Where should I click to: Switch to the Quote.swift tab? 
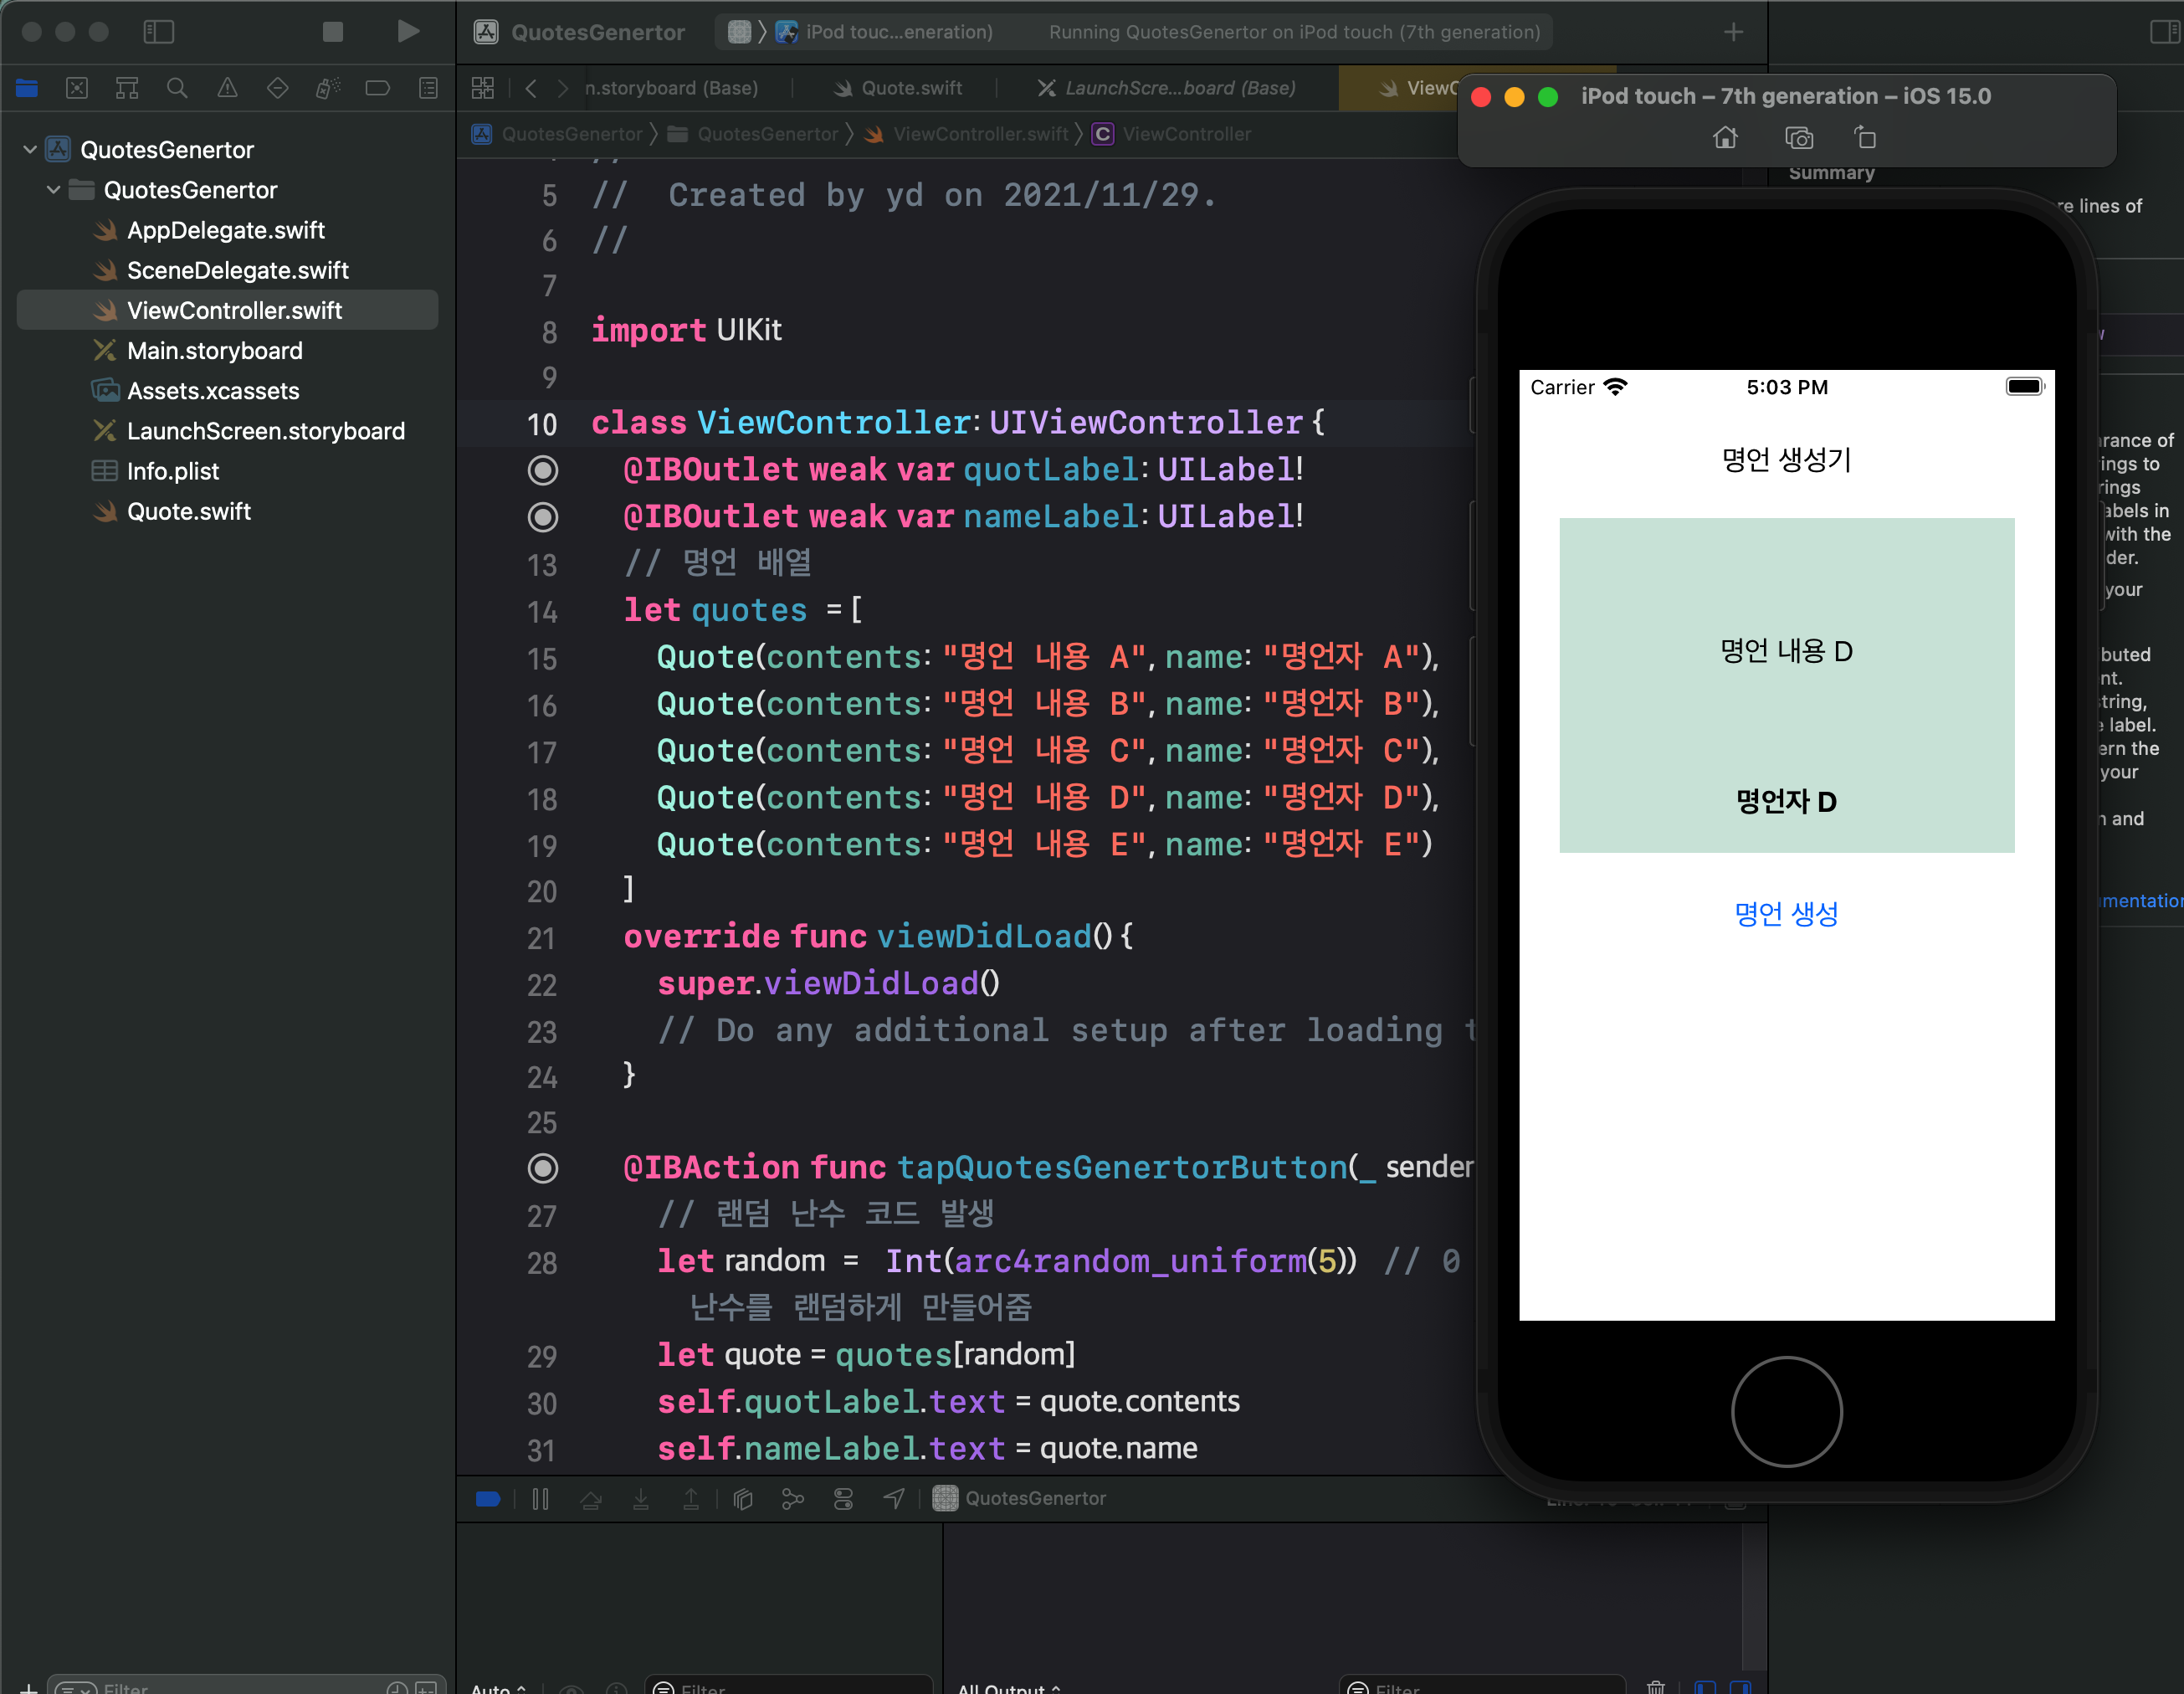pyautogui.click(x=898, y=88)
